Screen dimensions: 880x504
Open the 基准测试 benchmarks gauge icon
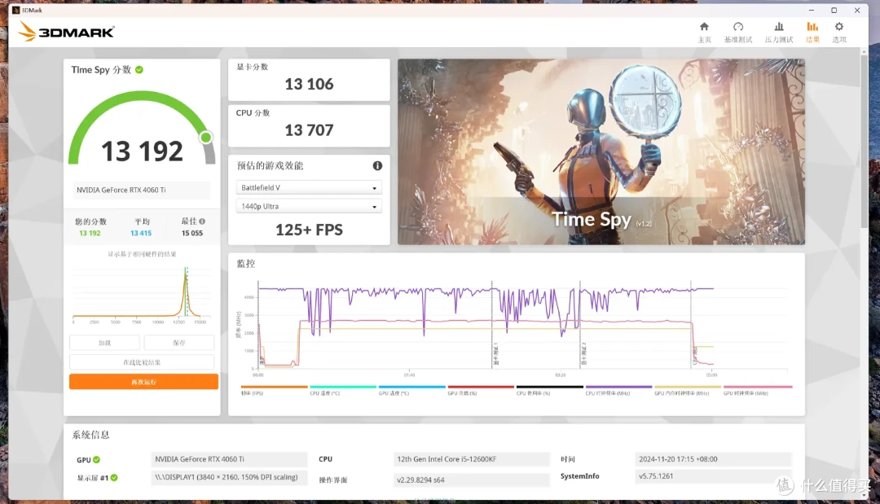tap(738, 26)
